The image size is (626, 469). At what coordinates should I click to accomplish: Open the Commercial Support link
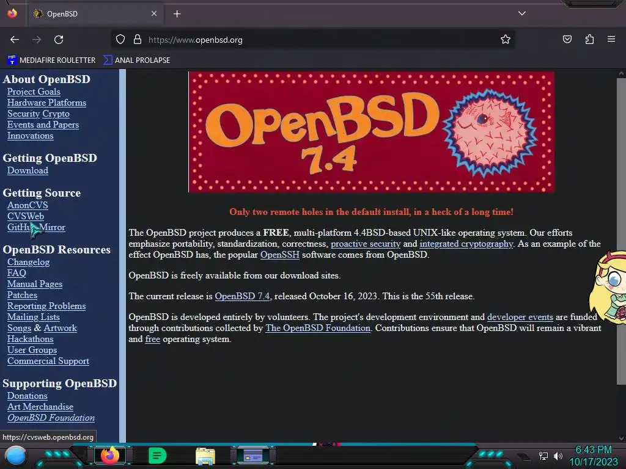click(48, 361)
